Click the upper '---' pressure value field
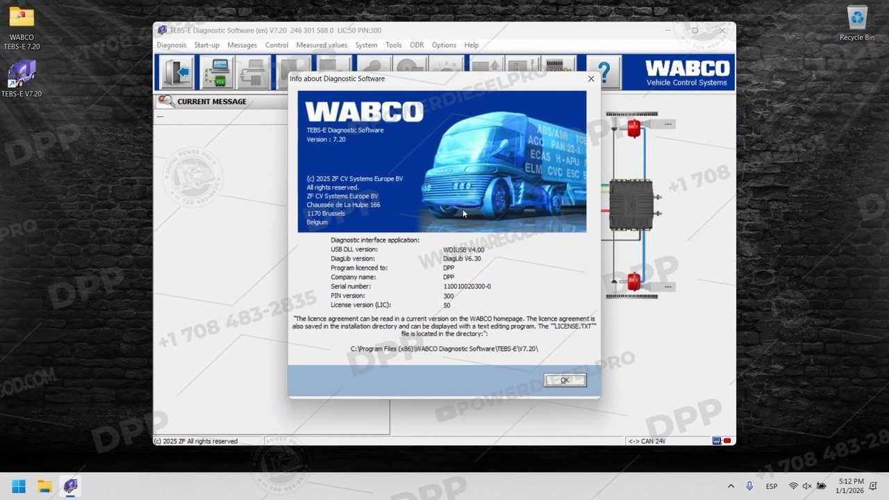Image resolution: width=889 pixels, height=500 pixels. tap(667, 124)
